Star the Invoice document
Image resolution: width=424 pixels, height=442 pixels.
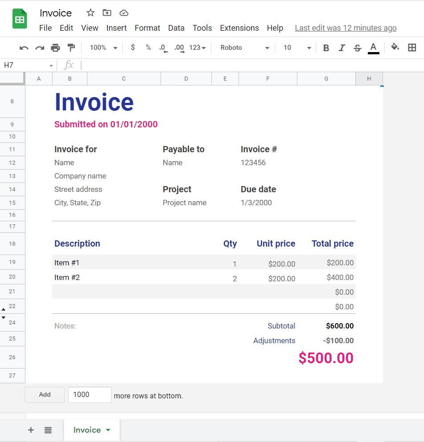click(90, 13)
